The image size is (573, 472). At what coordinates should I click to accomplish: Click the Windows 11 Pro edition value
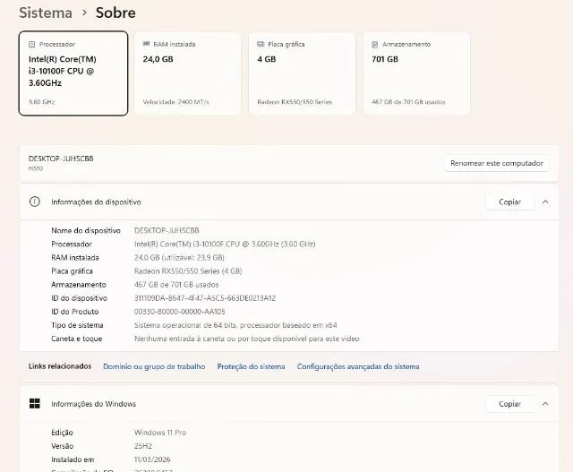click(x=160, y=433)
